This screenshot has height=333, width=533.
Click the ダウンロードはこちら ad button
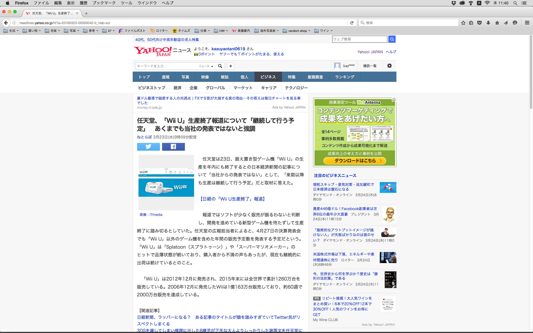click(x=355, y=161)
